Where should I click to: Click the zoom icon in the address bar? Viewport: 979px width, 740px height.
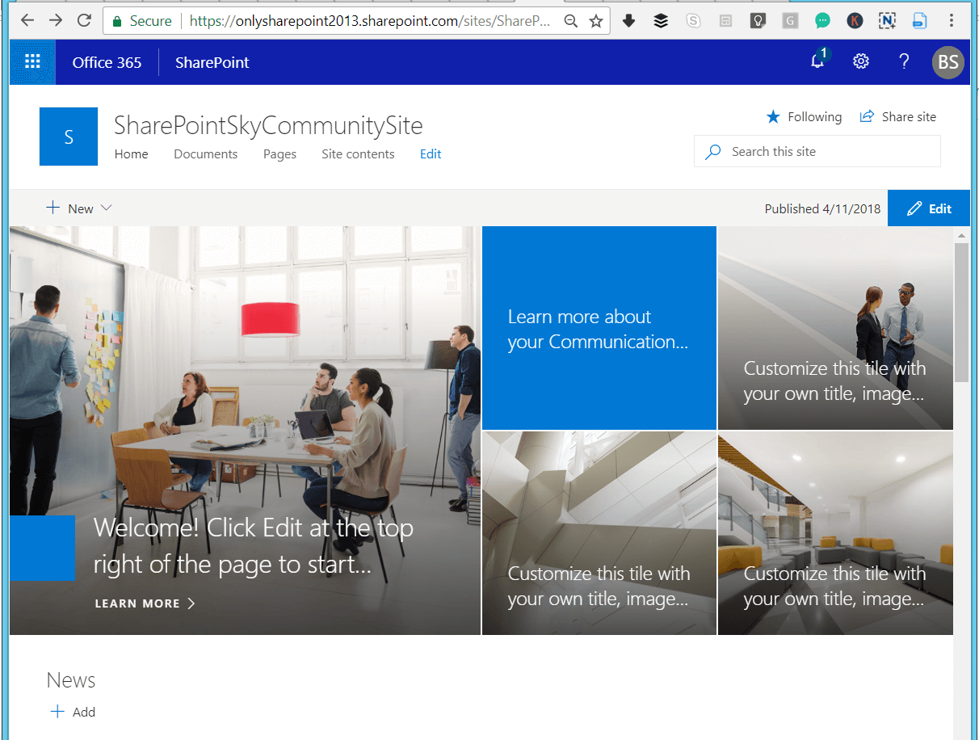pyautogui.click(x=571, y=20)
